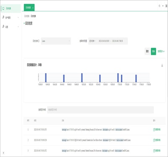The width and height of the screenshot is (168, 157).
Task: Click the third bar in the log histogram
Action: 82,77
